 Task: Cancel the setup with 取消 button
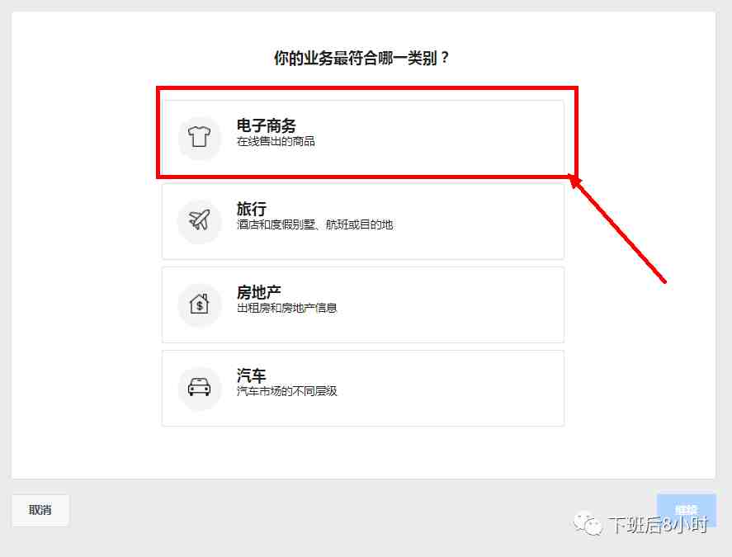[x=40, y=510]
